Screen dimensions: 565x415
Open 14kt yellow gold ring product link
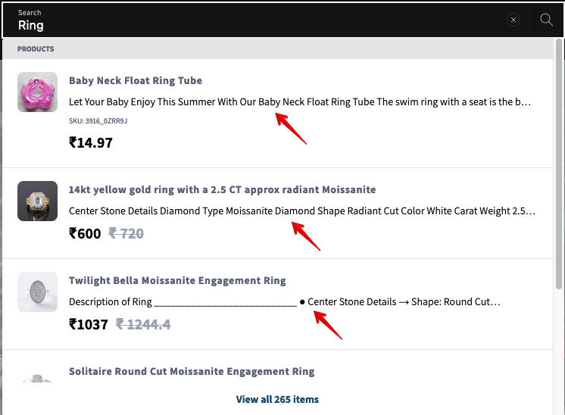[x=223, y=189]
